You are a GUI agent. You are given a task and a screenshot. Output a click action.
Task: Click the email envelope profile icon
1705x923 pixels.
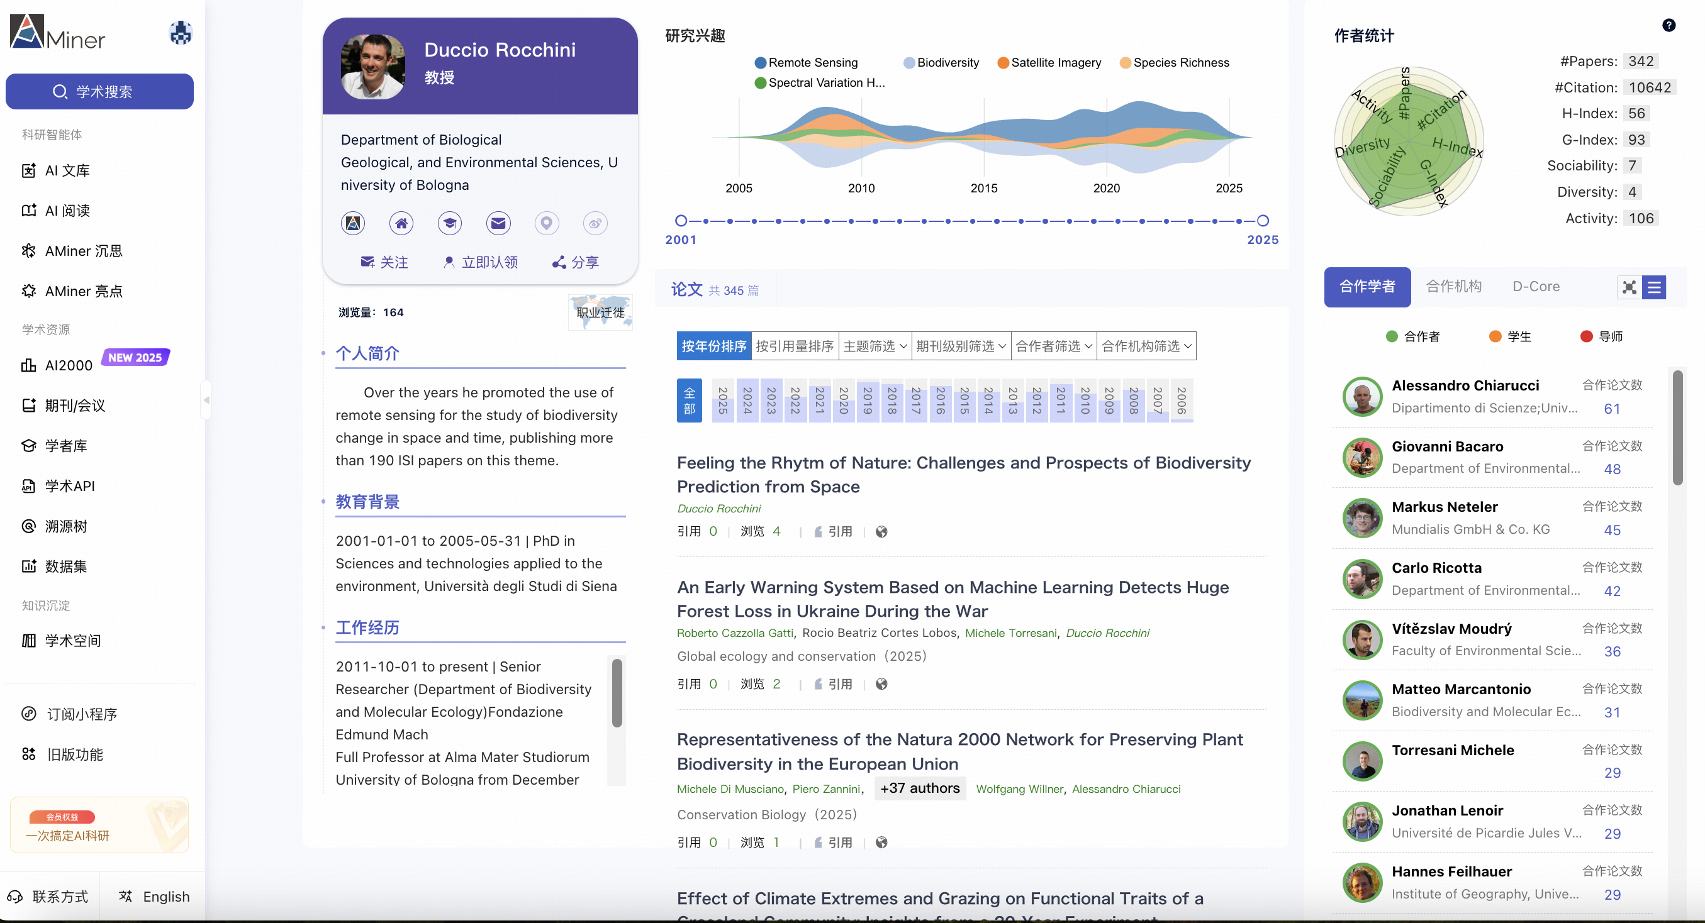[498, 224]
